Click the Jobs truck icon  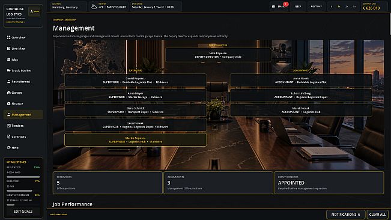coord(9,60)
